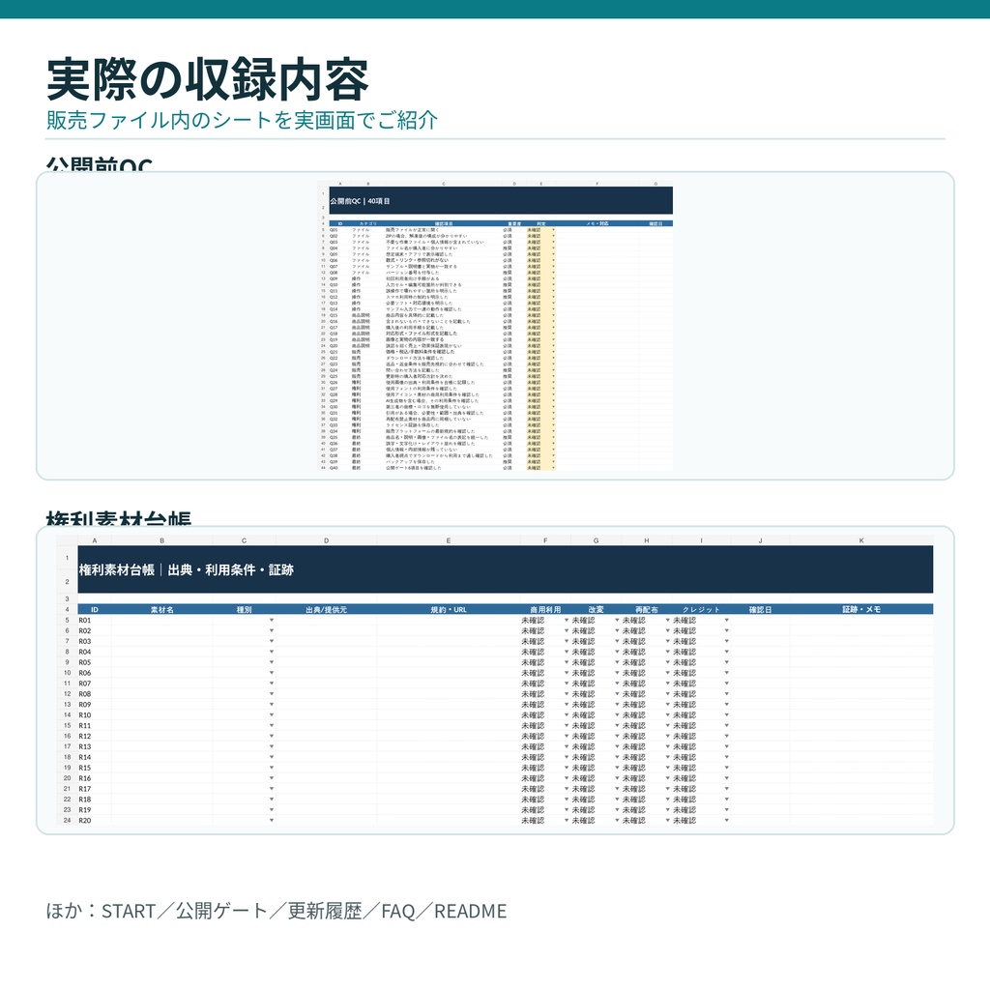This screenshot has width=990, height=990.
Task: Click the footer line starting ほか:START
Action: tap(276, 911)
